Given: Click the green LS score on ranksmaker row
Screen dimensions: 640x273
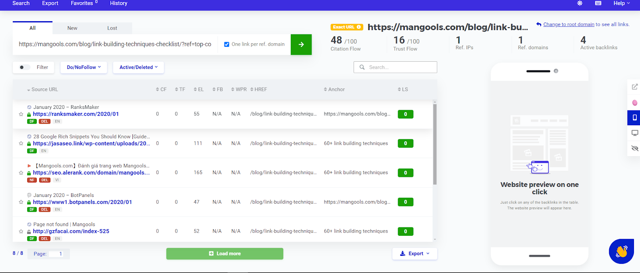Looking at the screenshot, I should click(406, 114).
